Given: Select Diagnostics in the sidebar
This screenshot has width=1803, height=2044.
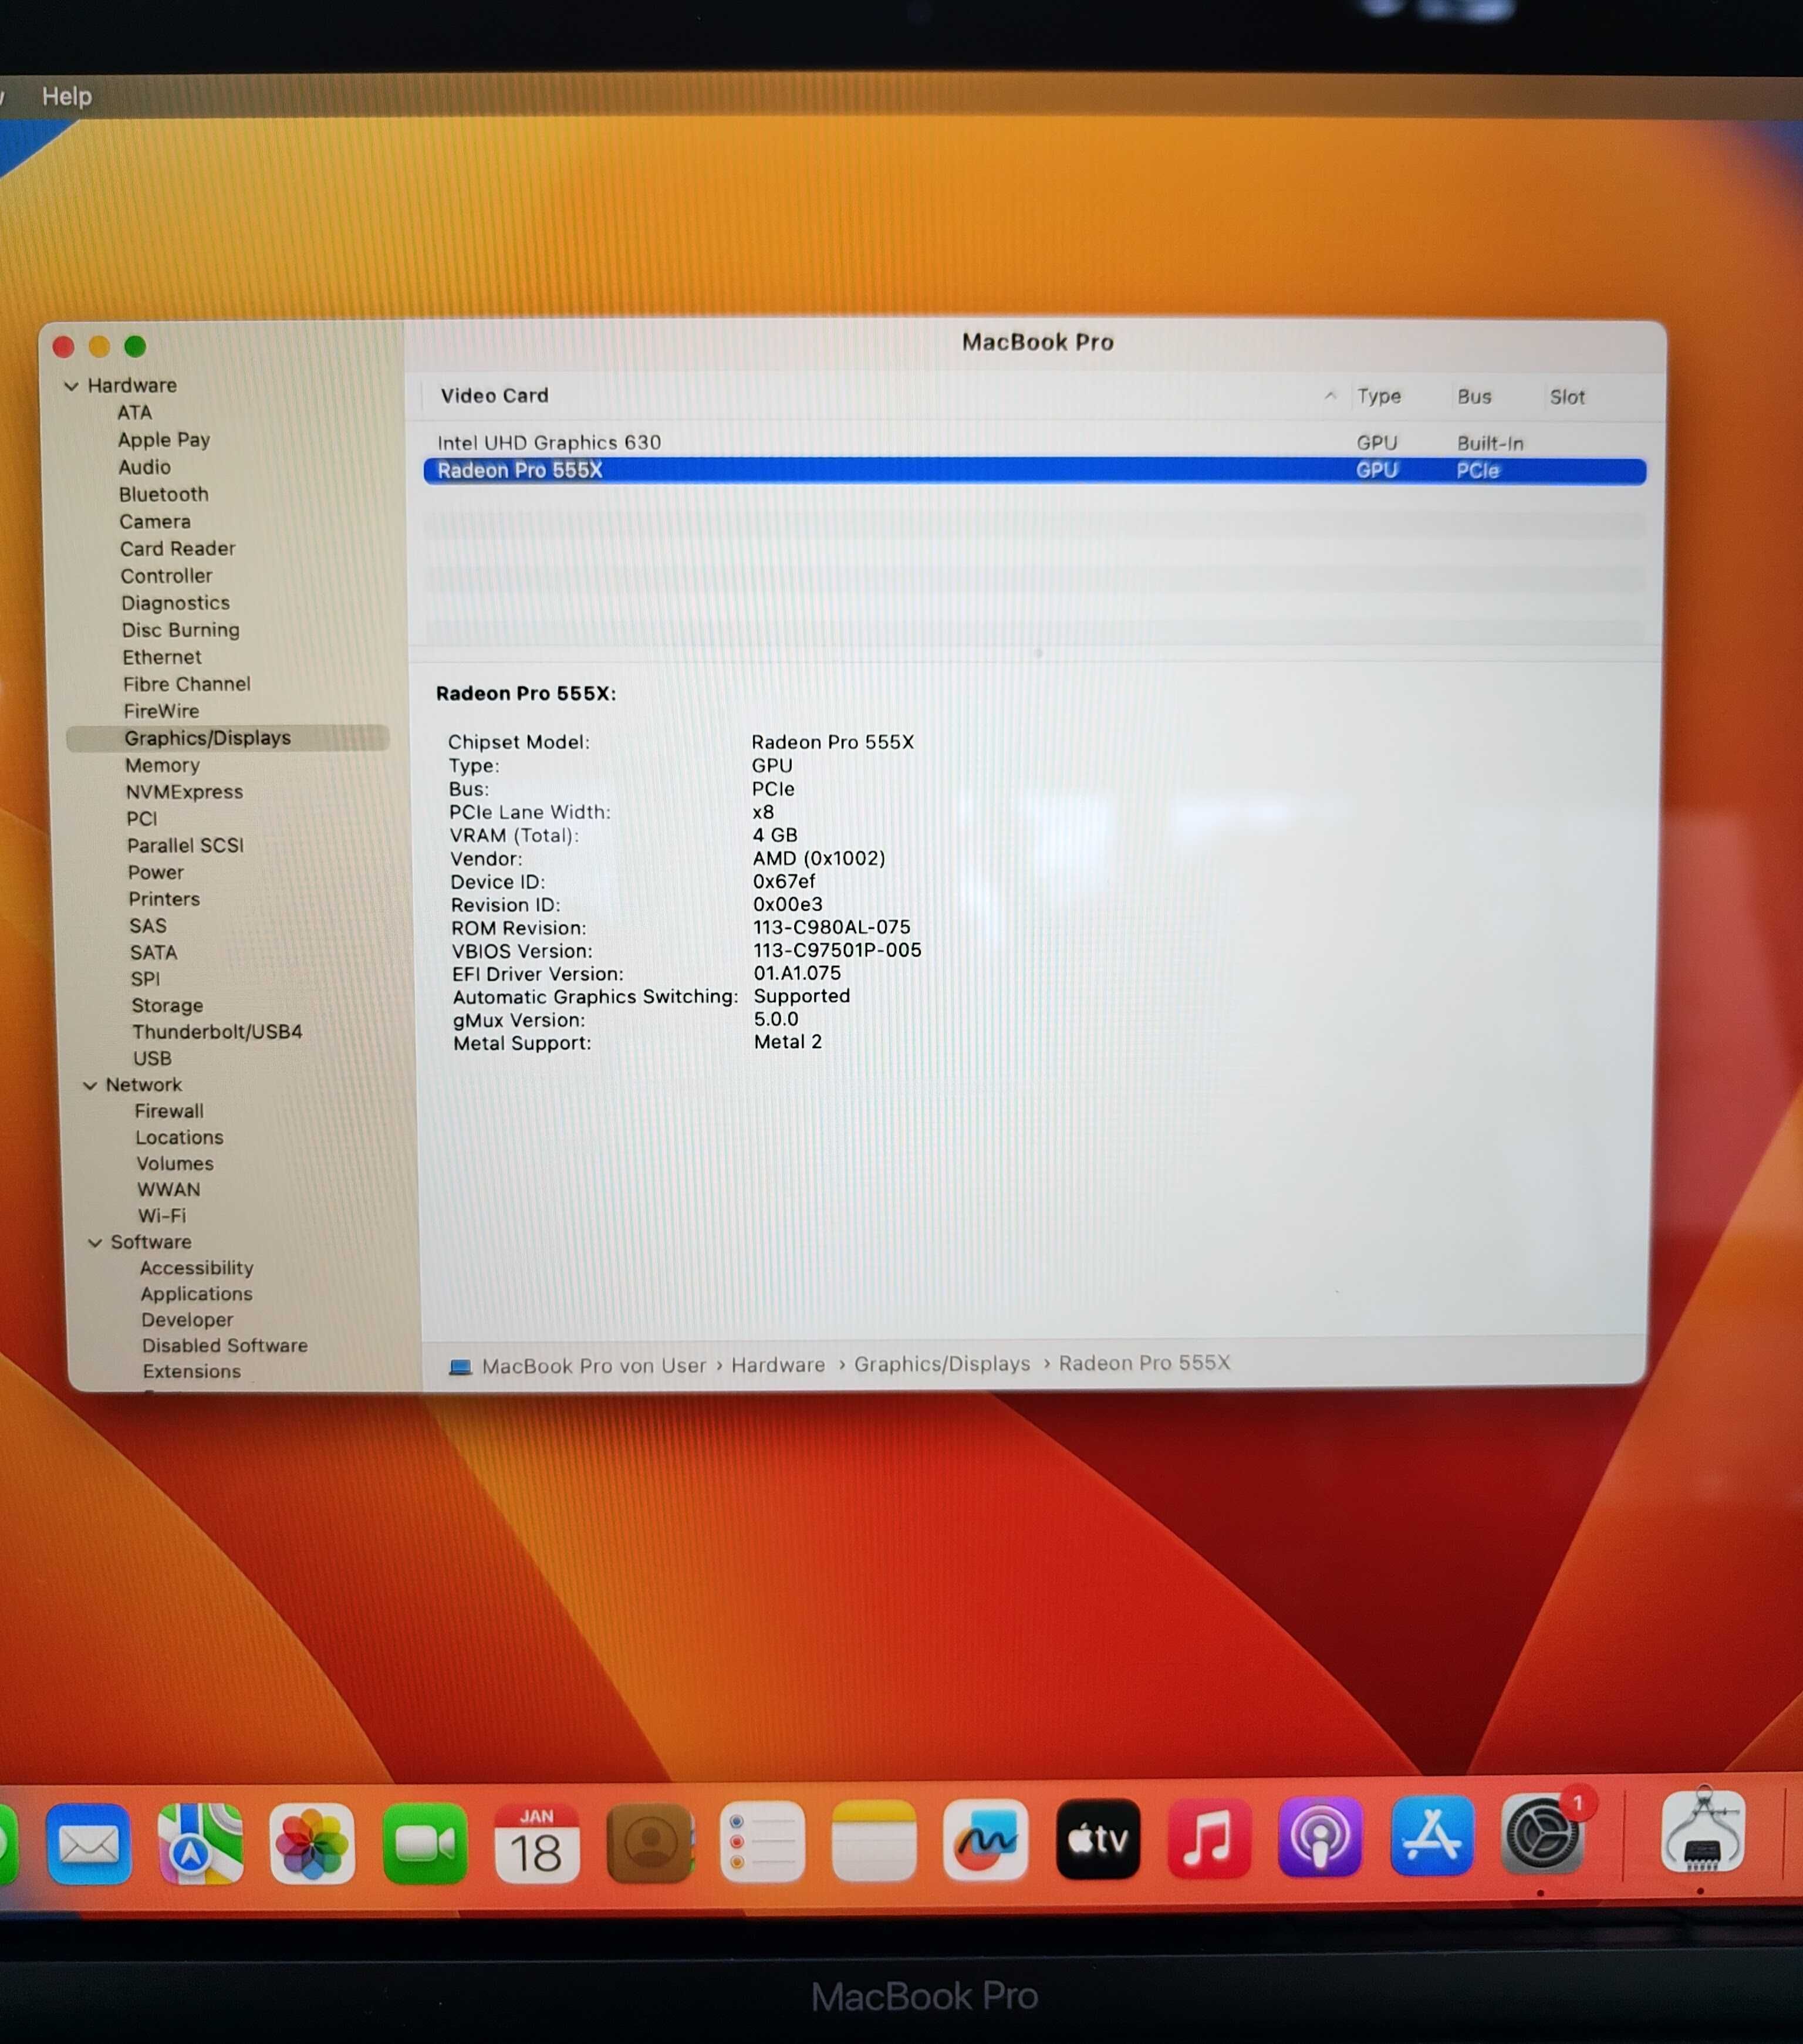Looking at the screenshot, I should click(175, 603).
